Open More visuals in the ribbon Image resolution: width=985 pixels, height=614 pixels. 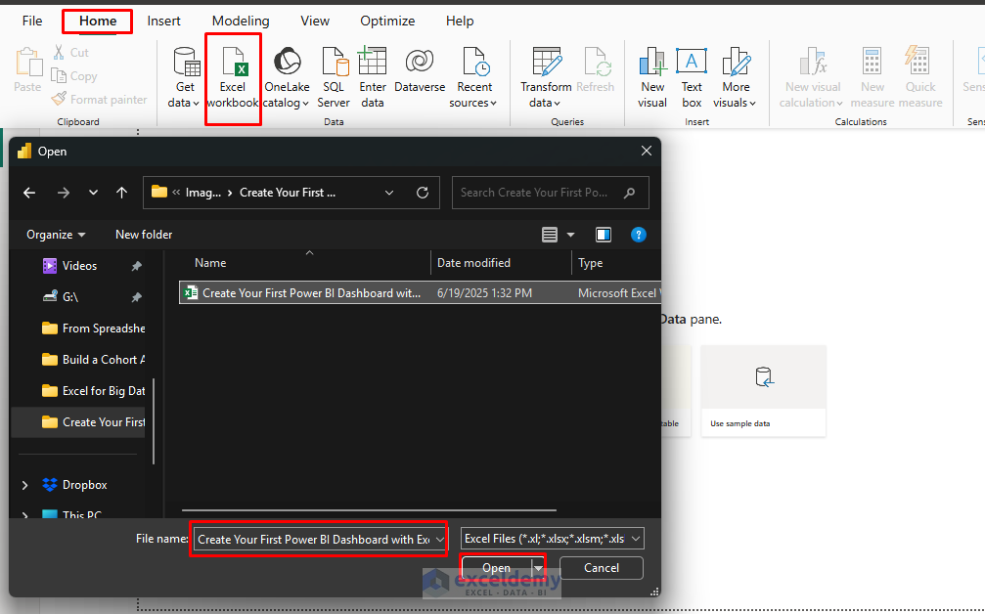pos(735,78)
